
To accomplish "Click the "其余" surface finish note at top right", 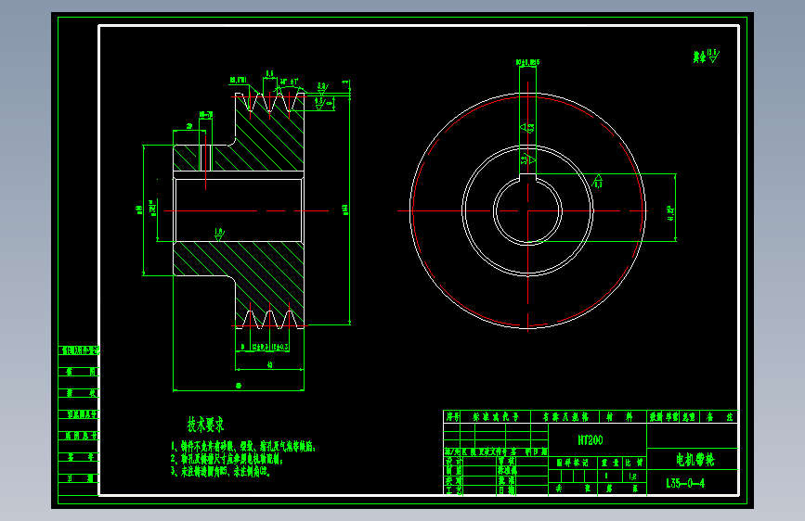I will coord(706,56).
